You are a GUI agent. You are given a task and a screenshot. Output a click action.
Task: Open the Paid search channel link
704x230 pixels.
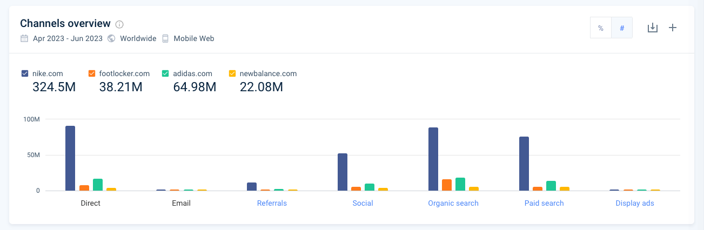[544, 204]
